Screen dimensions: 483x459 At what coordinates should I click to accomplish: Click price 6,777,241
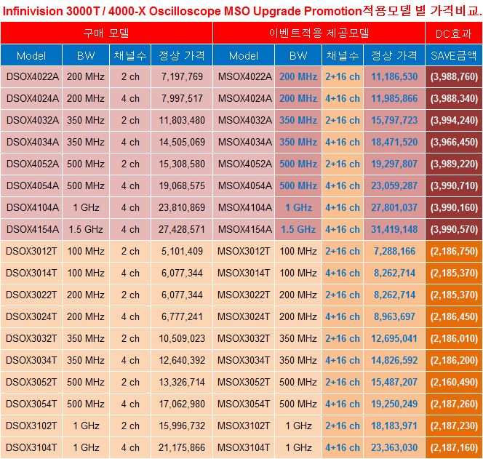pyautogui.click(x=182, y=316)
